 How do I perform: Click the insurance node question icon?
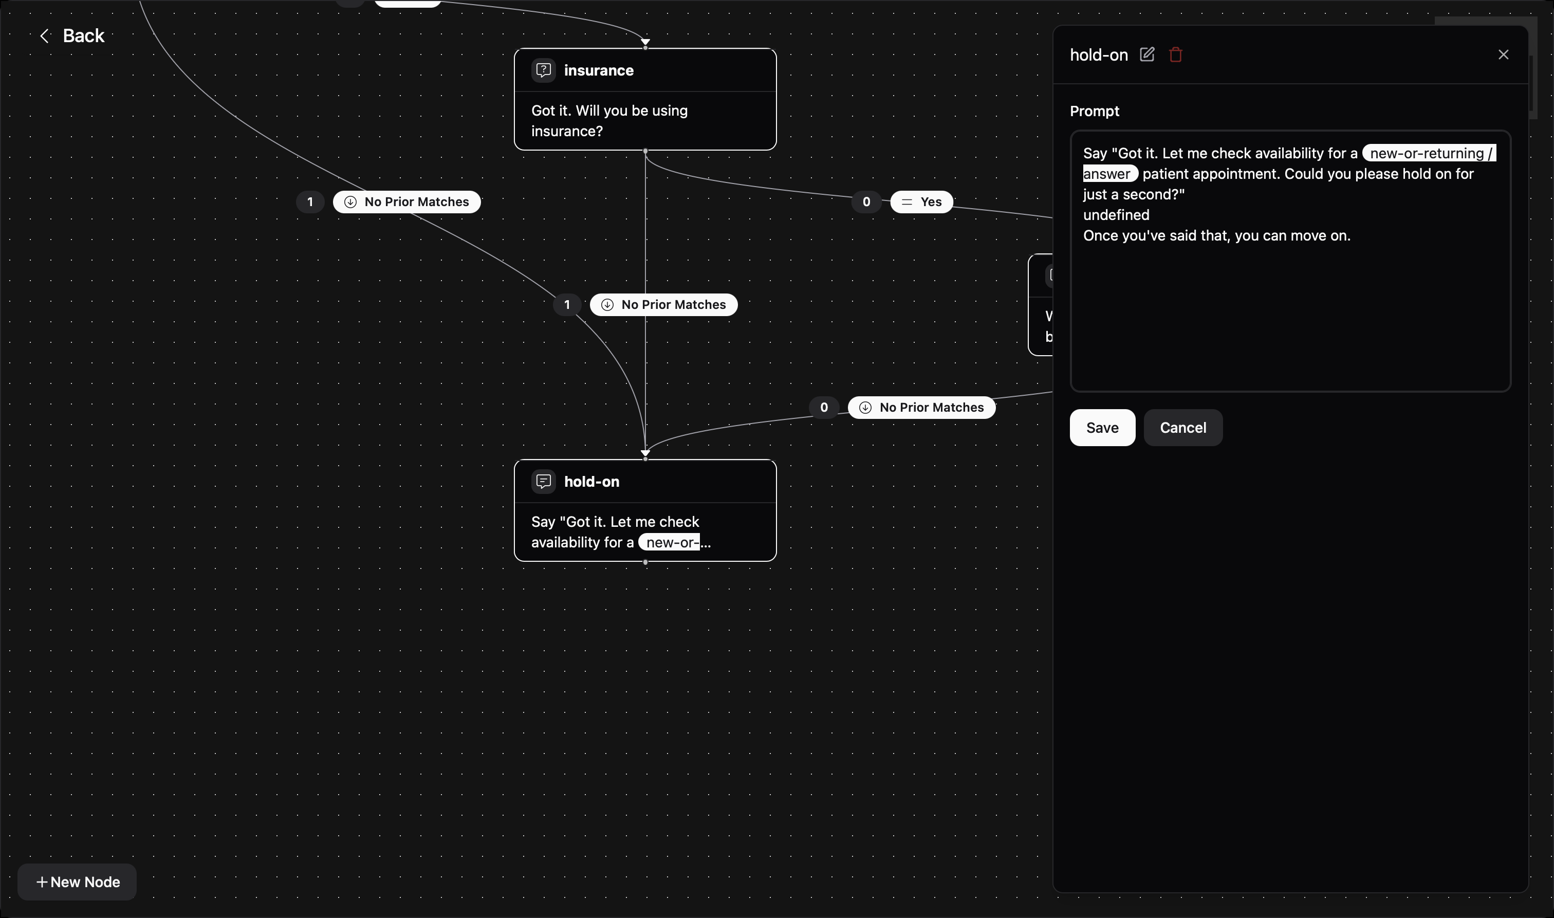click(544, 70)
